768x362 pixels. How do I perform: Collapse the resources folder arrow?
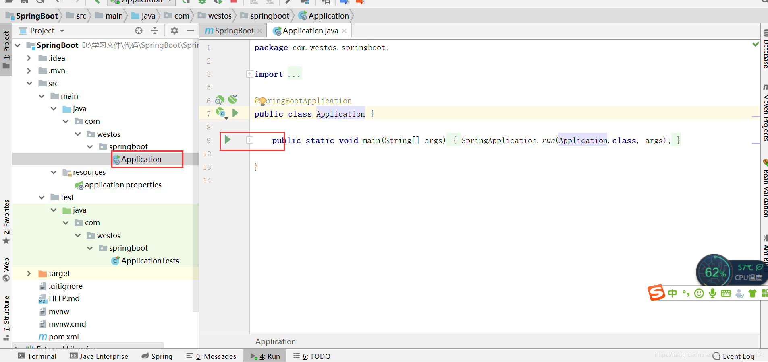(54, 172)
